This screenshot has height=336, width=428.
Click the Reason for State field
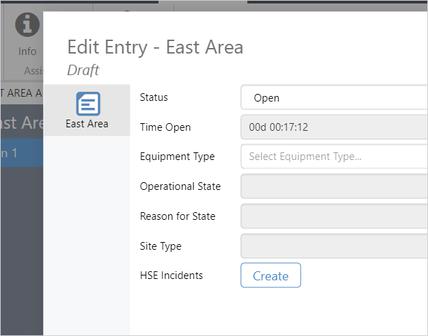point(334,216)
